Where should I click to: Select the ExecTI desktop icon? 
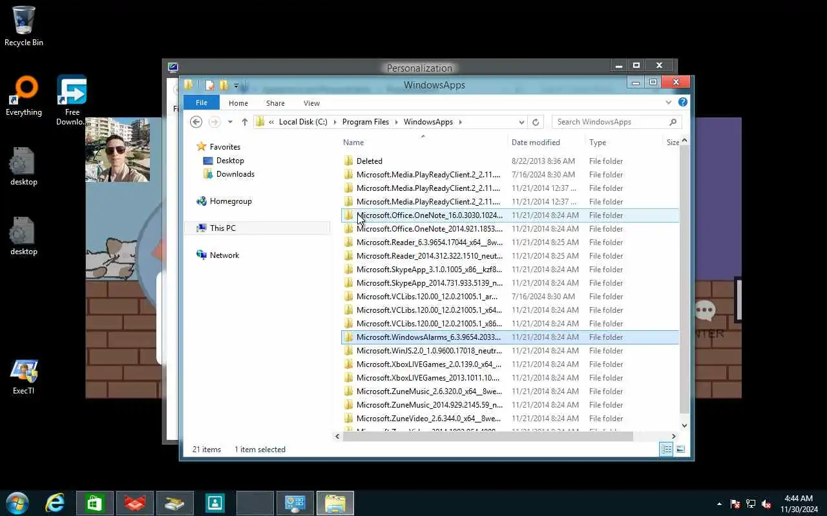tap(24, 377)
